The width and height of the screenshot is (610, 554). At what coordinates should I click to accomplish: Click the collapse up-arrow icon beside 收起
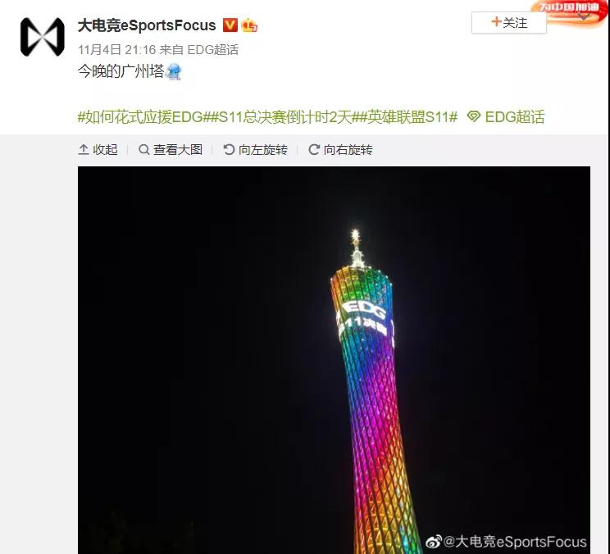pyautogui.click(x=84, y=149)
